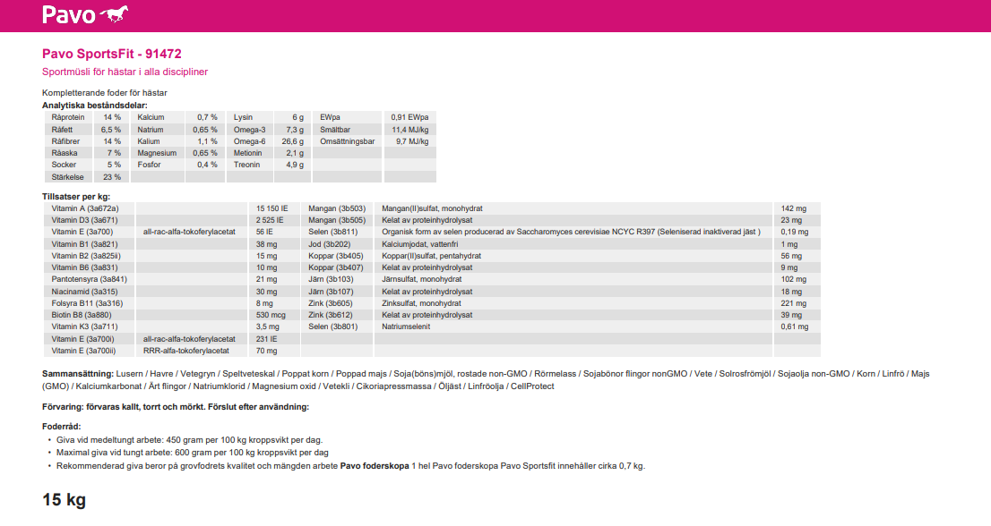Viewport: 991px width, 526px height.
Task: Click the Förvaring storage instructions line
Action: [176, 407]
